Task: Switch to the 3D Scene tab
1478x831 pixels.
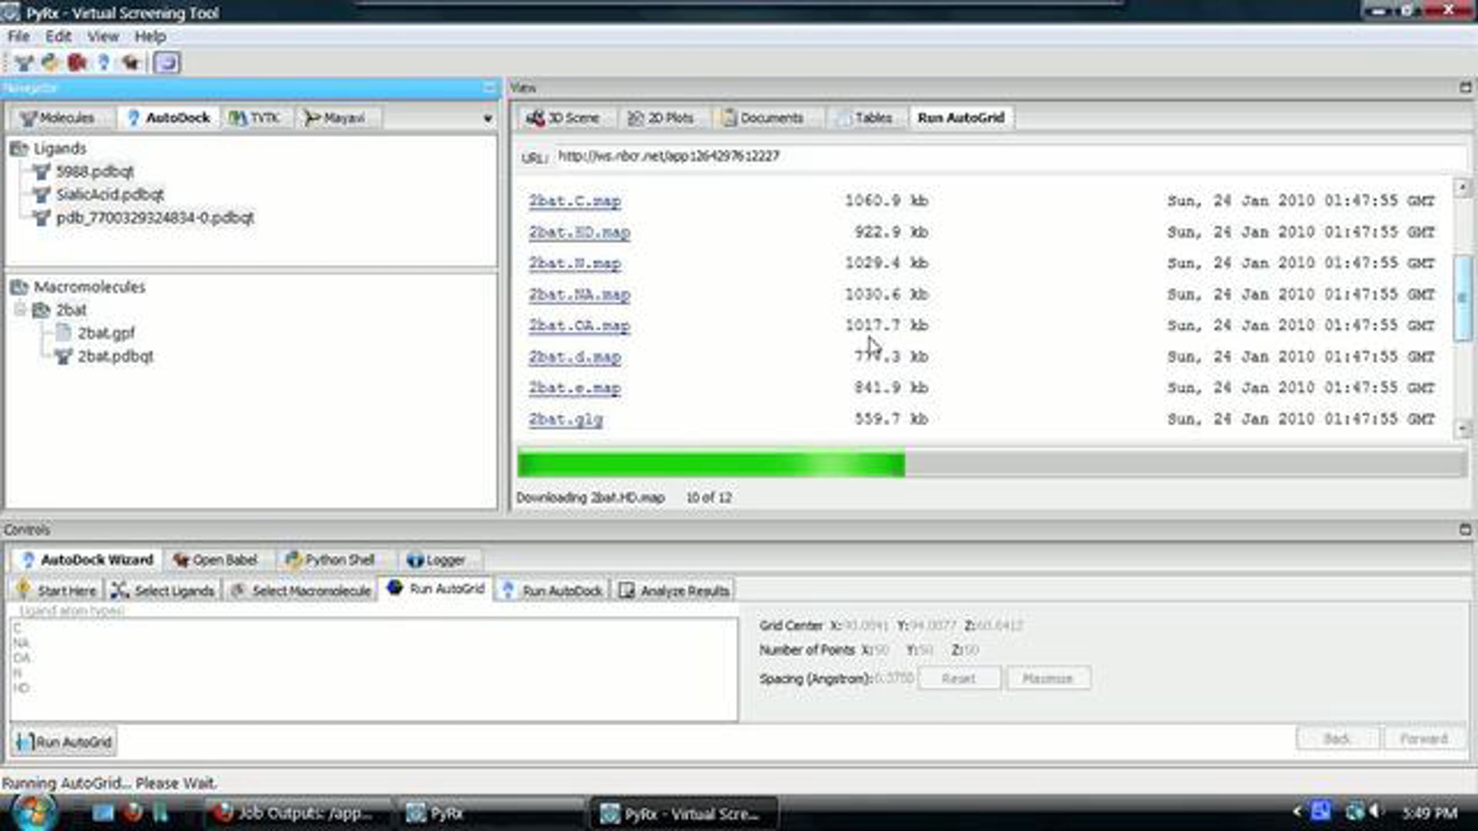Action: 564,118
